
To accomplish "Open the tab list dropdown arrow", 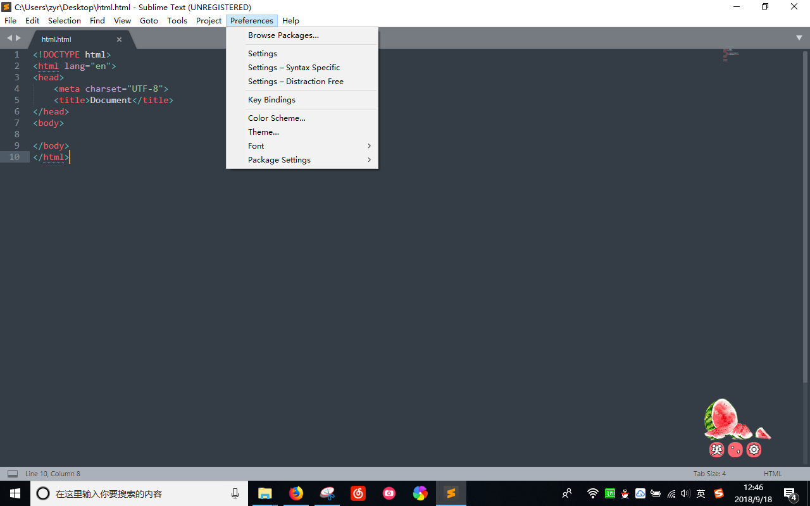I will (x=799, y=39).
